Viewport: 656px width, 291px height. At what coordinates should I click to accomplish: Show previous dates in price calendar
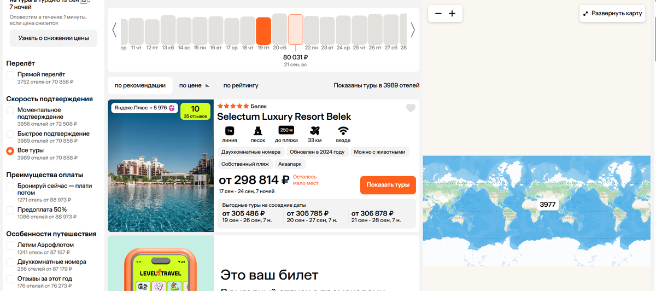click(x=114, y=30)
